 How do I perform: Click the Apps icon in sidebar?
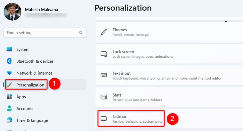(x=9, y=97)
